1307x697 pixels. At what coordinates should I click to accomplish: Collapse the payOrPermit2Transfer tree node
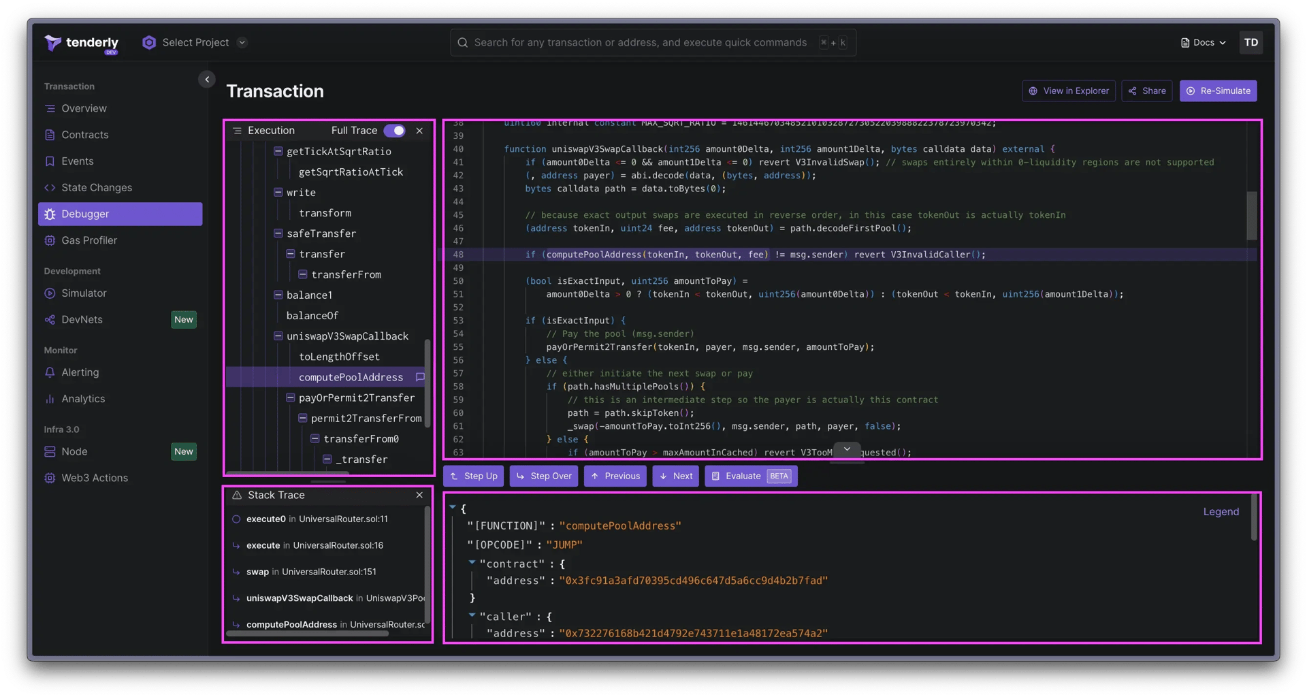[x=291, y=398]
